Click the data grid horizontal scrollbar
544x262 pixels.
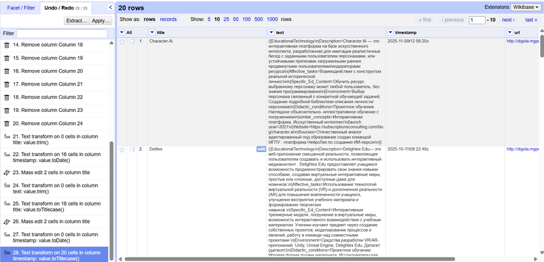tap(290, 259)
